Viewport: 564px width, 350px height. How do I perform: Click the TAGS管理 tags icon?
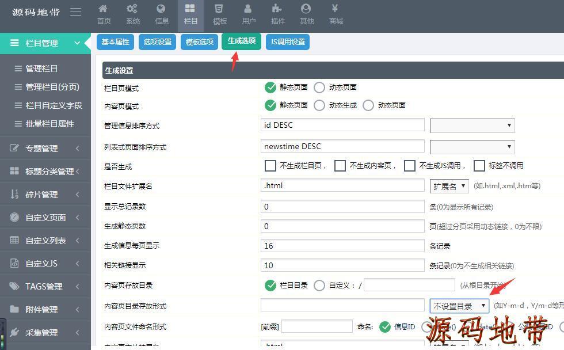pyautogui.click(x=14, y=286)
